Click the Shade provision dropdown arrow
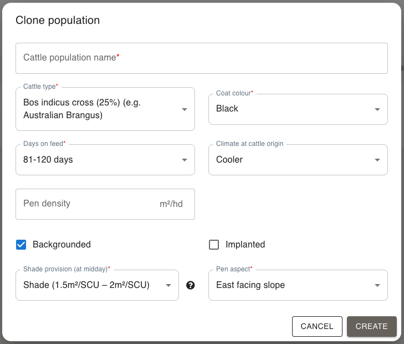This screenshot has height=344, width=404. tap(168, 286)
